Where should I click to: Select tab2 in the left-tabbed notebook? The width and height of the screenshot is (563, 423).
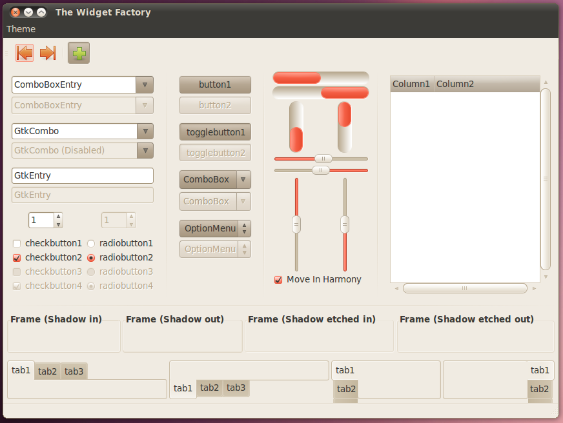click(346, 389)
